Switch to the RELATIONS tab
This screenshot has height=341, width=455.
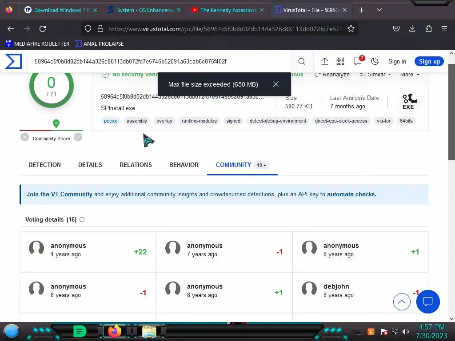(136, 165)
